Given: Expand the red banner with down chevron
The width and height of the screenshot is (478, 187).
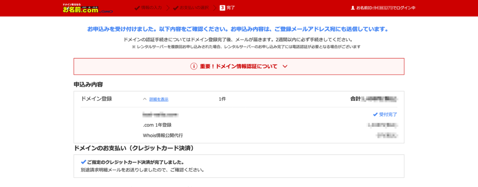Looking at the screenshot, I should click(285, 66).
